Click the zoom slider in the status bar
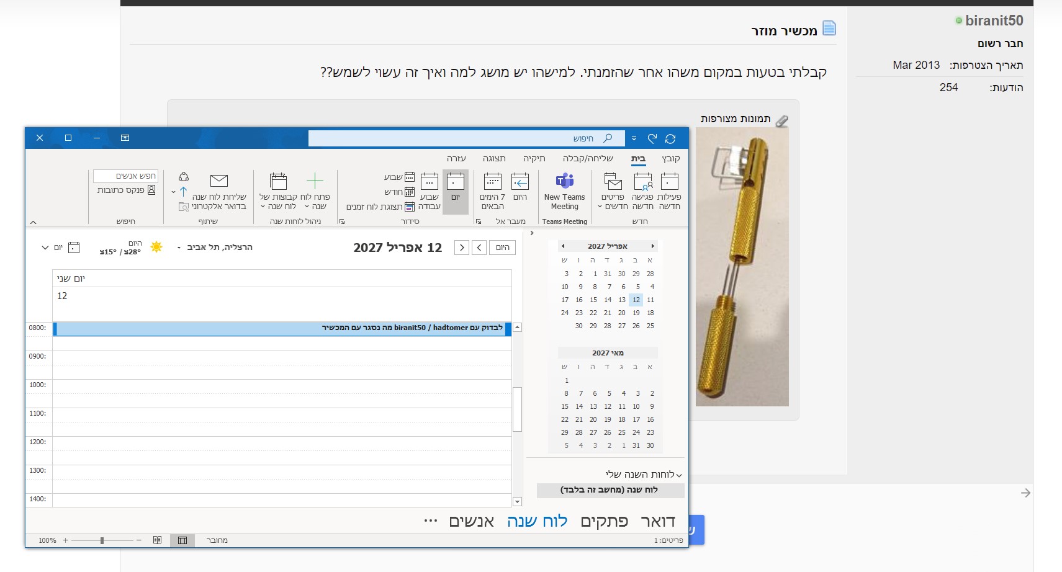The width and height of the screenshot is (1062, 572). coord(102,540)
